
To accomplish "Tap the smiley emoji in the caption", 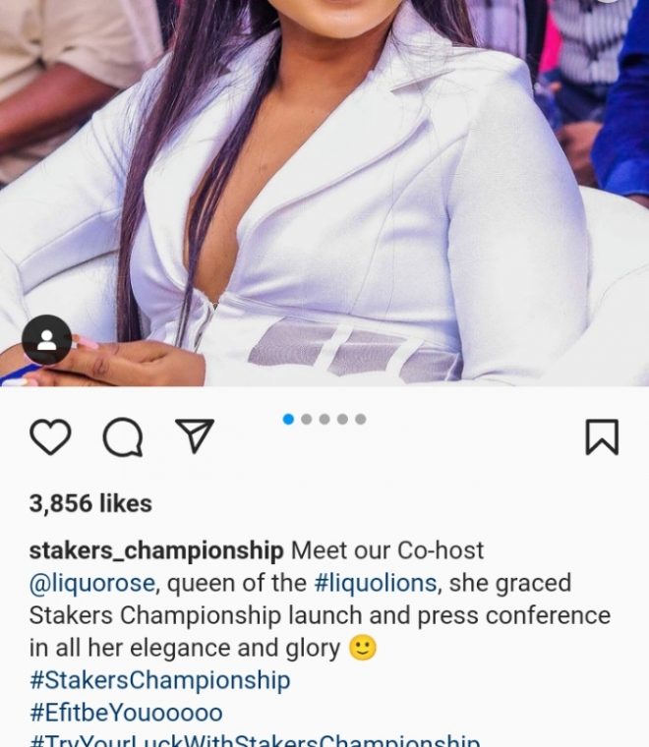I will pyautogui.click(x=363, y=649).
